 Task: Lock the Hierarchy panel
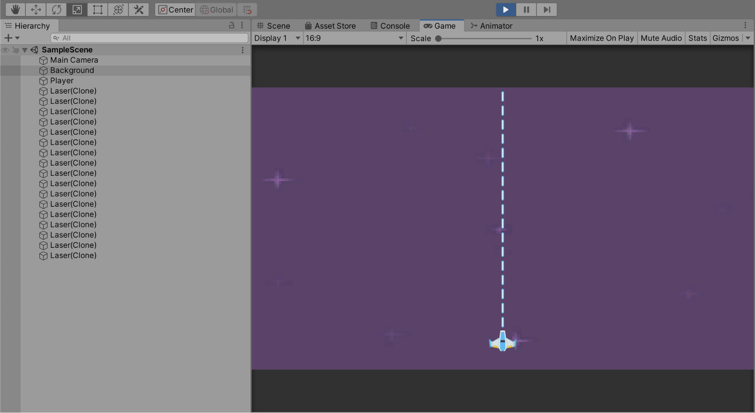pos(232,26)
